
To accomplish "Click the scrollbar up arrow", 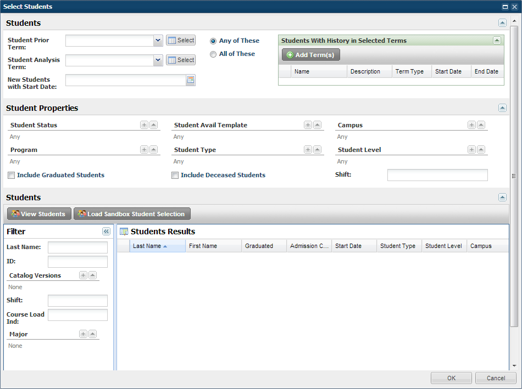I will [x=514, y=21].
